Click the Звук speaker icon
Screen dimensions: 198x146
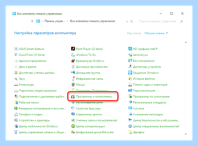tap(16, 79)
